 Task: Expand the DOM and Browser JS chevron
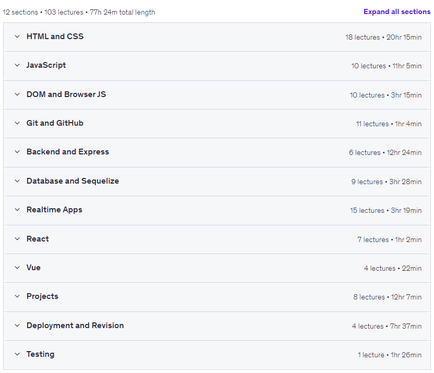point(17,94)
